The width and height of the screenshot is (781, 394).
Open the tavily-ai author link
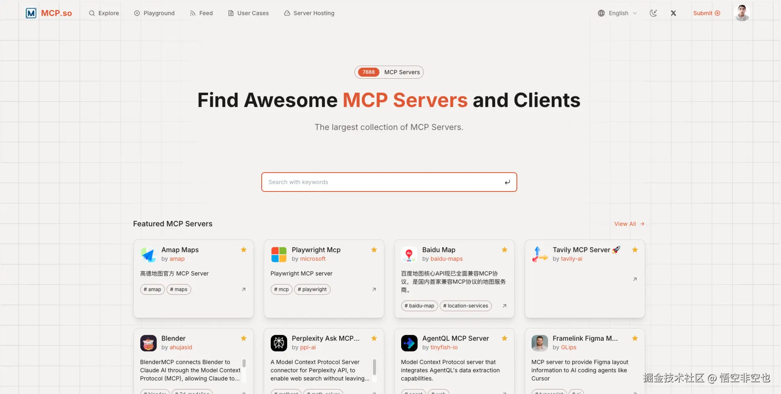[571, 259]
